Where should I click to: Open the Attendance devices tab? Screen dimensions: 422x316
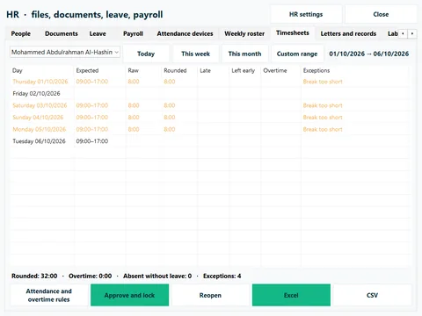click(185, 33)
